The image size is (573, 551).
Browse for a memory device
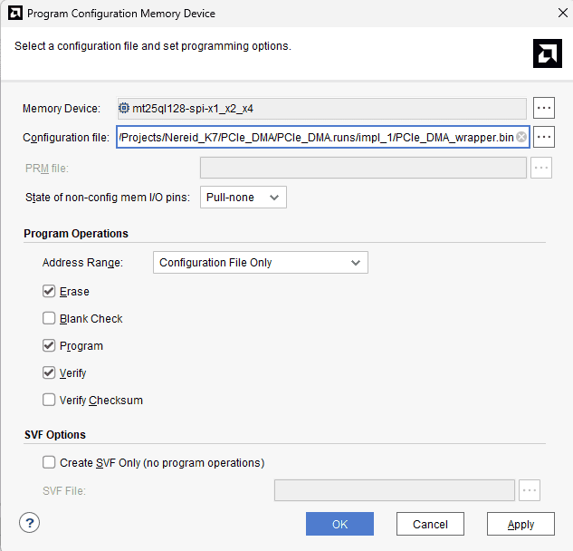point(543,109)
